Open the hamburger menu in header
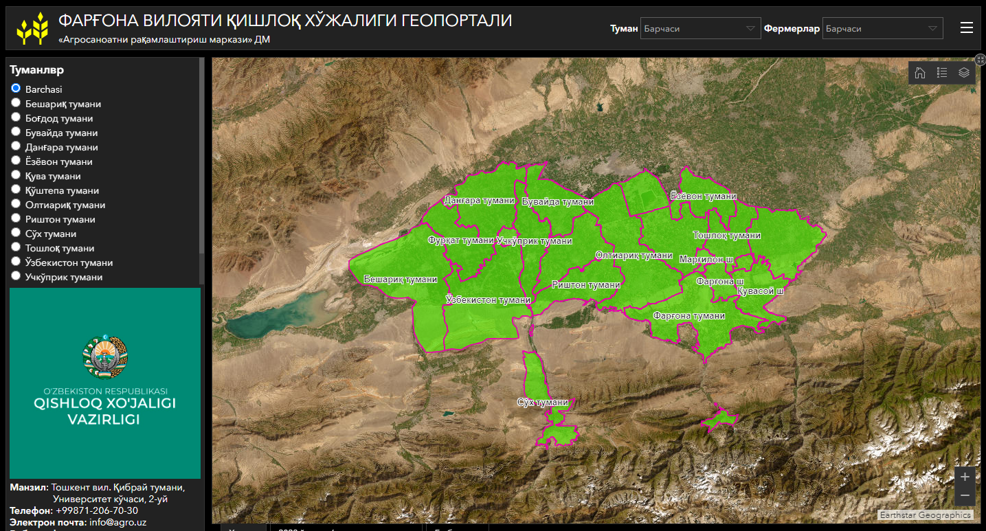This screenshot has width=986, height=531. click(967, 27)
